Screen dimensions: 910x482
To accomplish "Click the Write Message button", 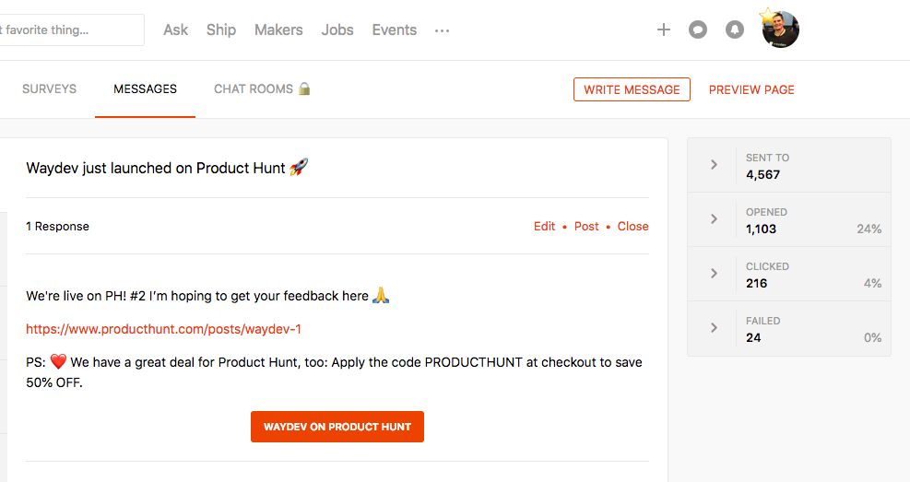I will [x=632, y=89].
